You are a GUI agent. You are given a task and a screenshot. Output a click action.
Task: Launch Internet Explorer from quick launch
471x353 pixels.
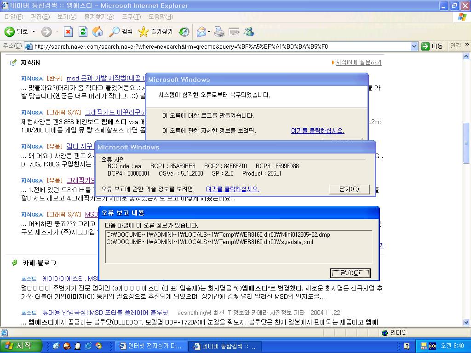coord(88,346)
